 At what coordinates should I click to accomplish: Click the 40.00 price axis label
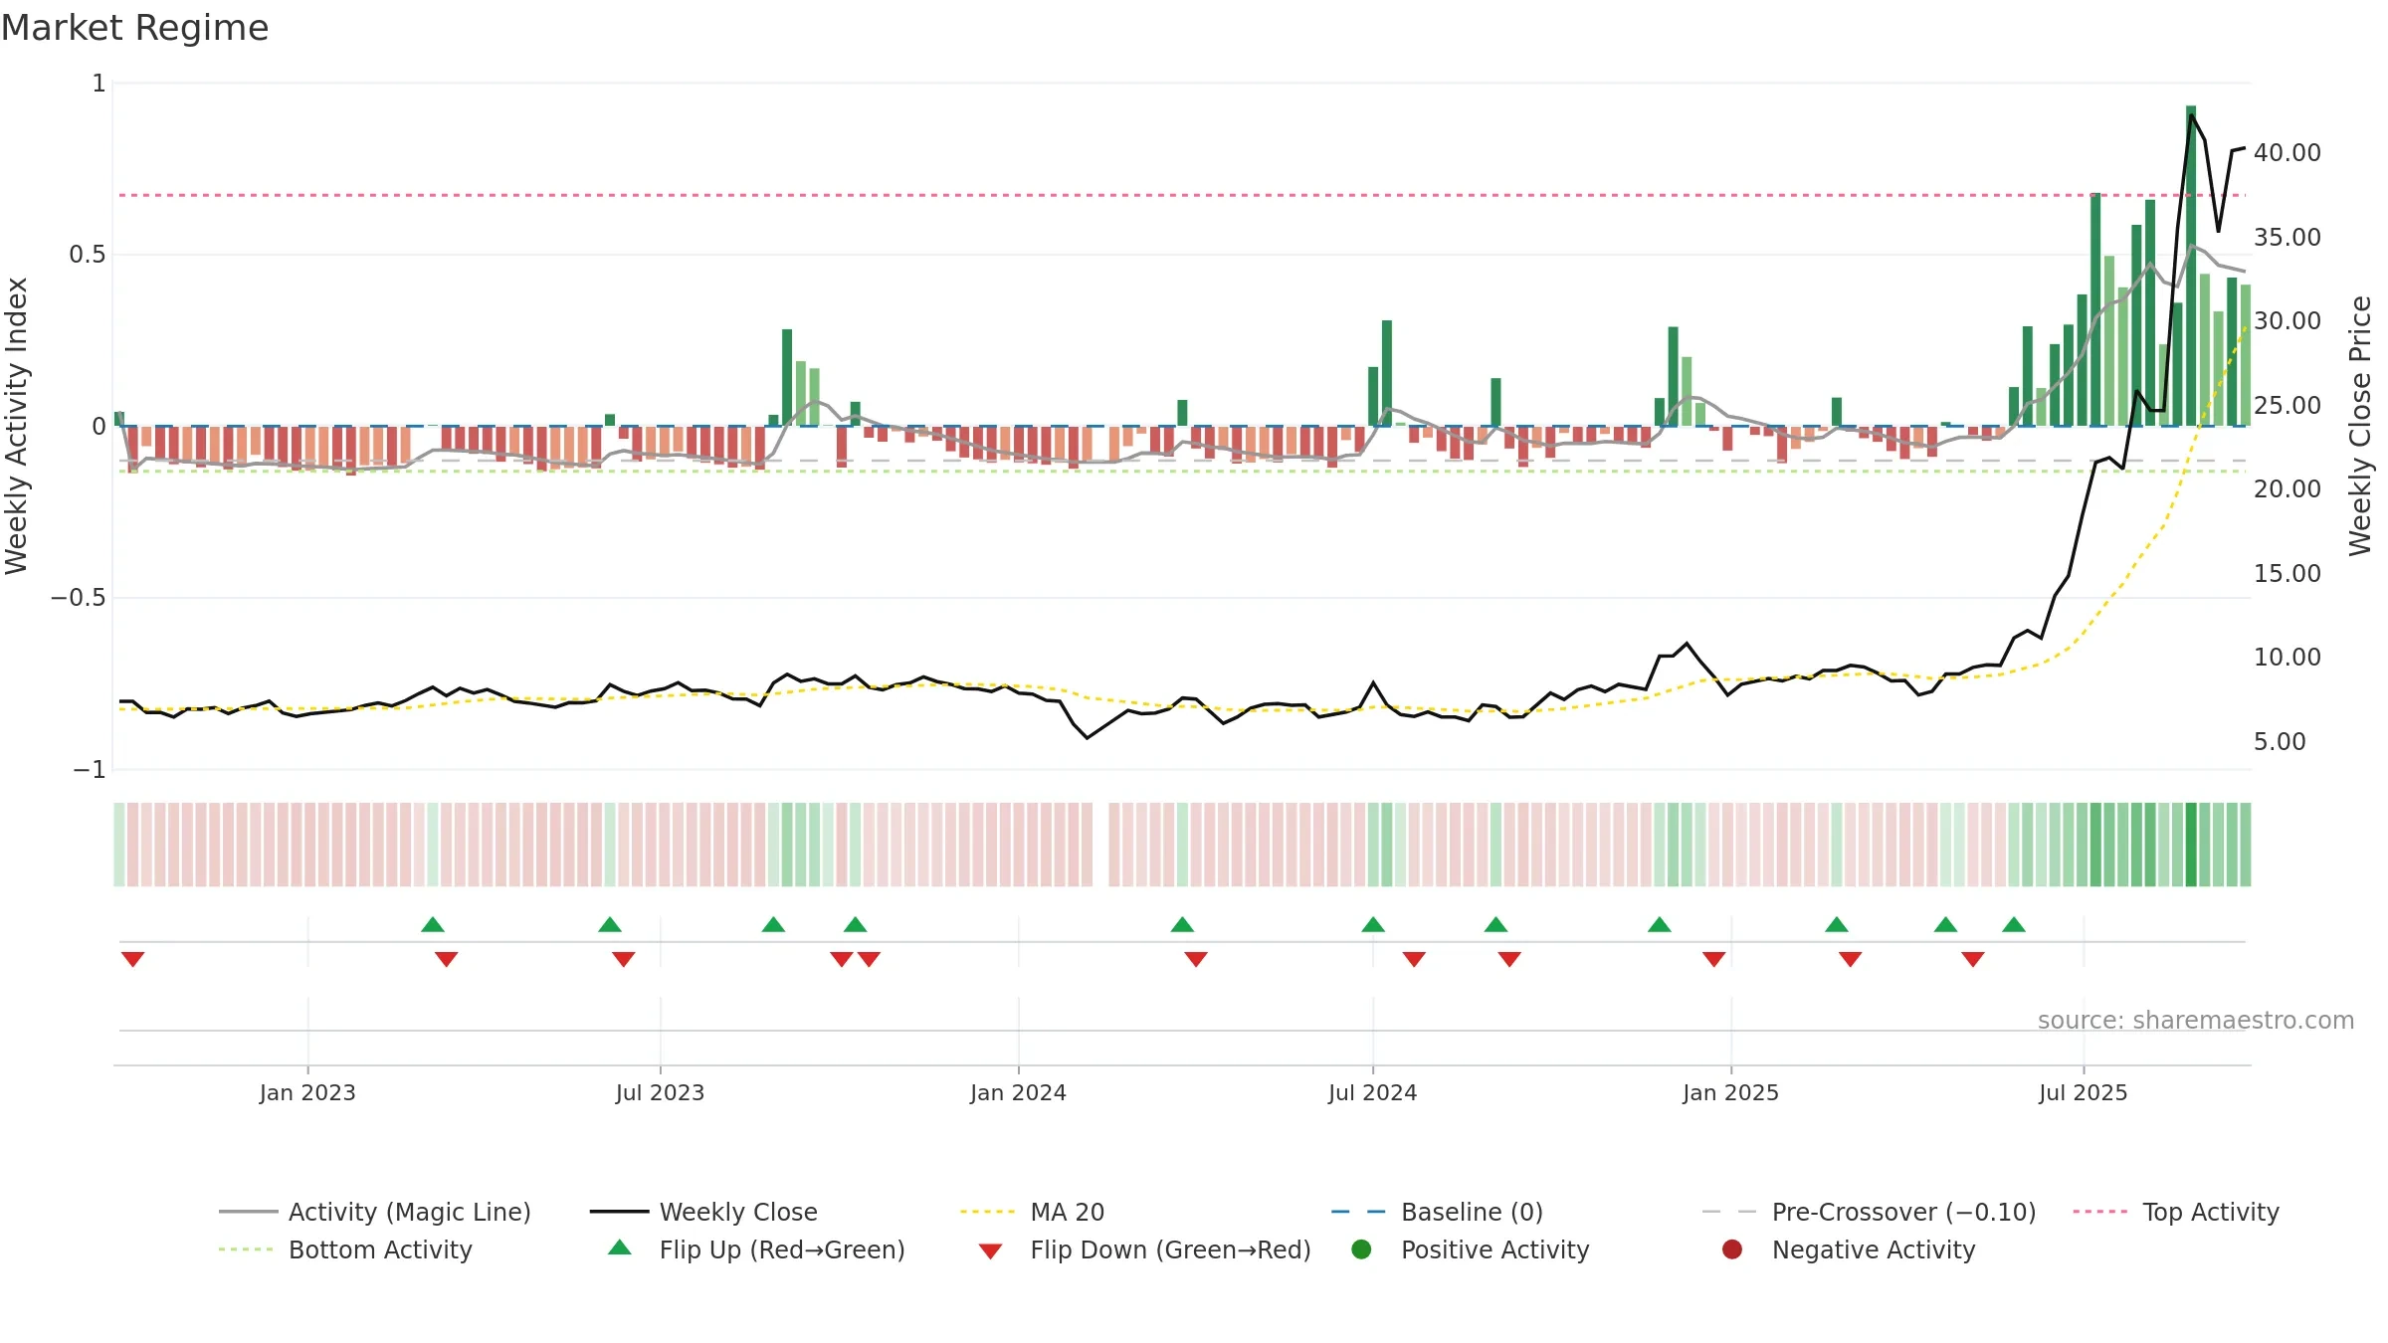[2287, 152]
